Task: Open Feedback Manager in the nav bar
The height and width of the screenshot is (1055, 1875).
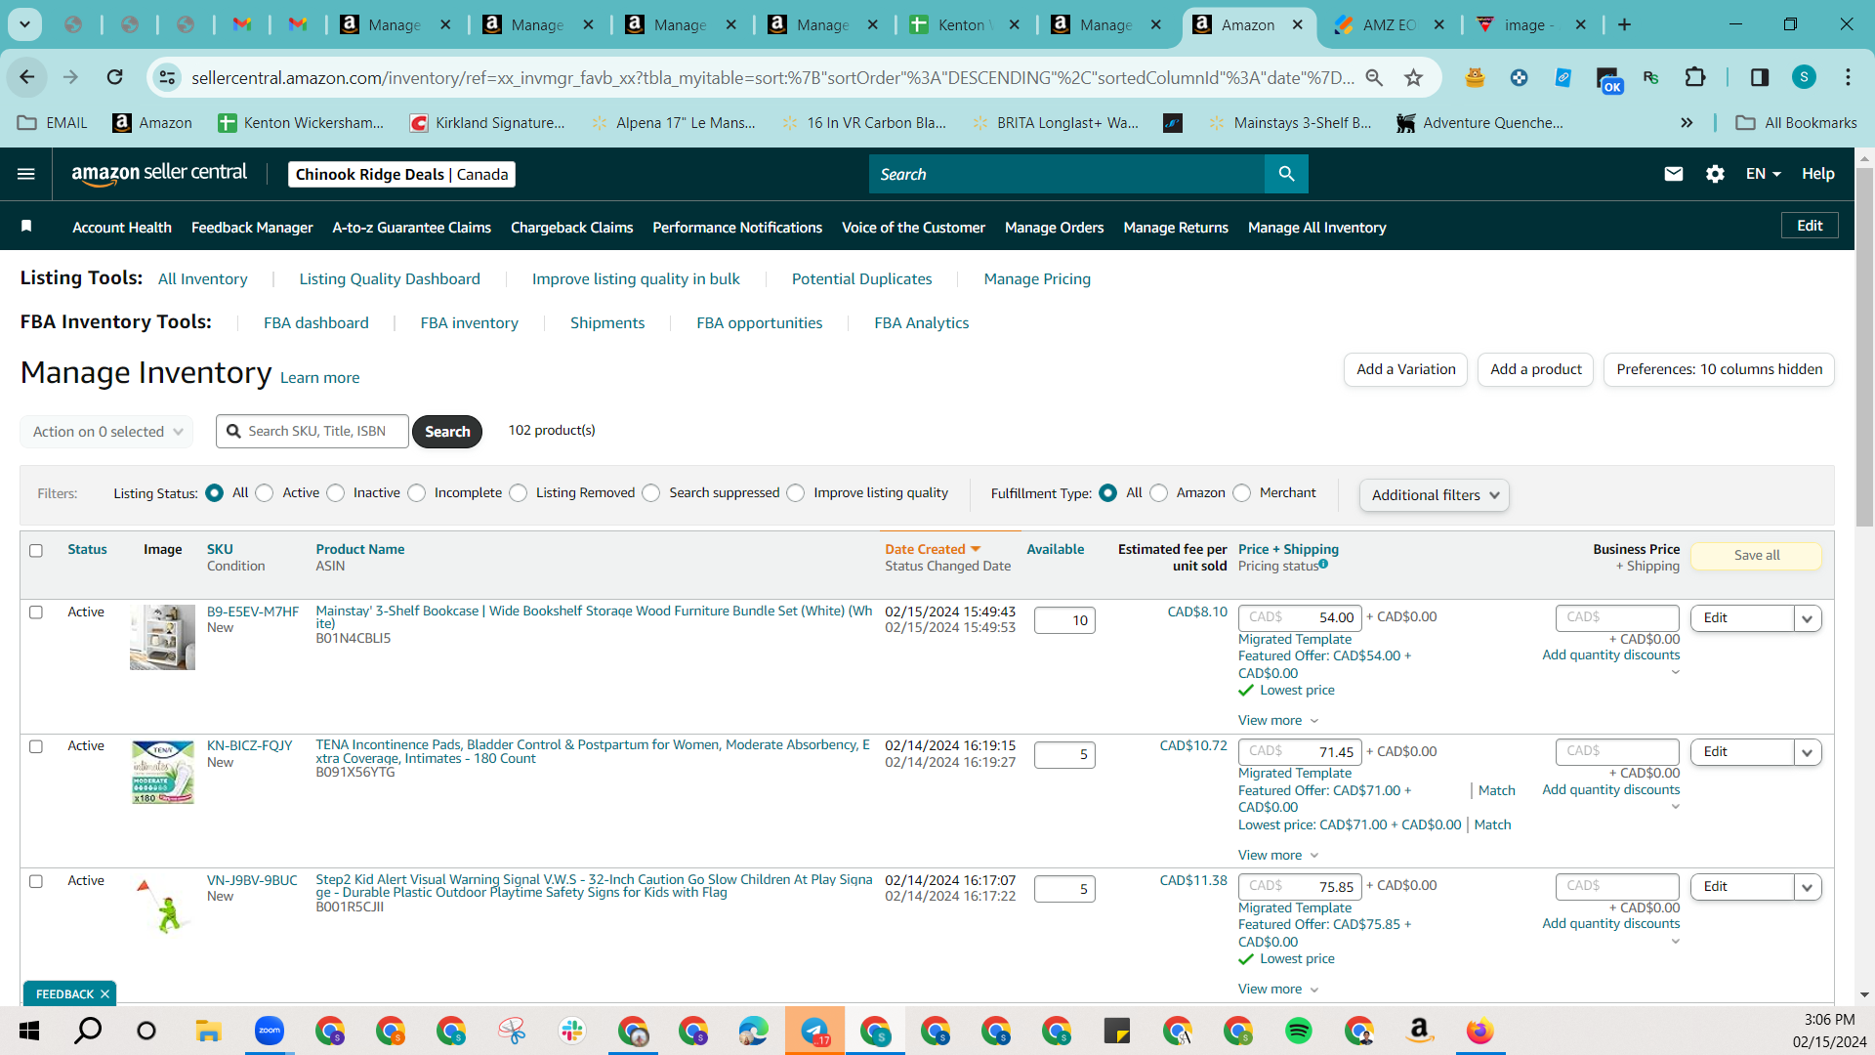Action: point(252,228)
